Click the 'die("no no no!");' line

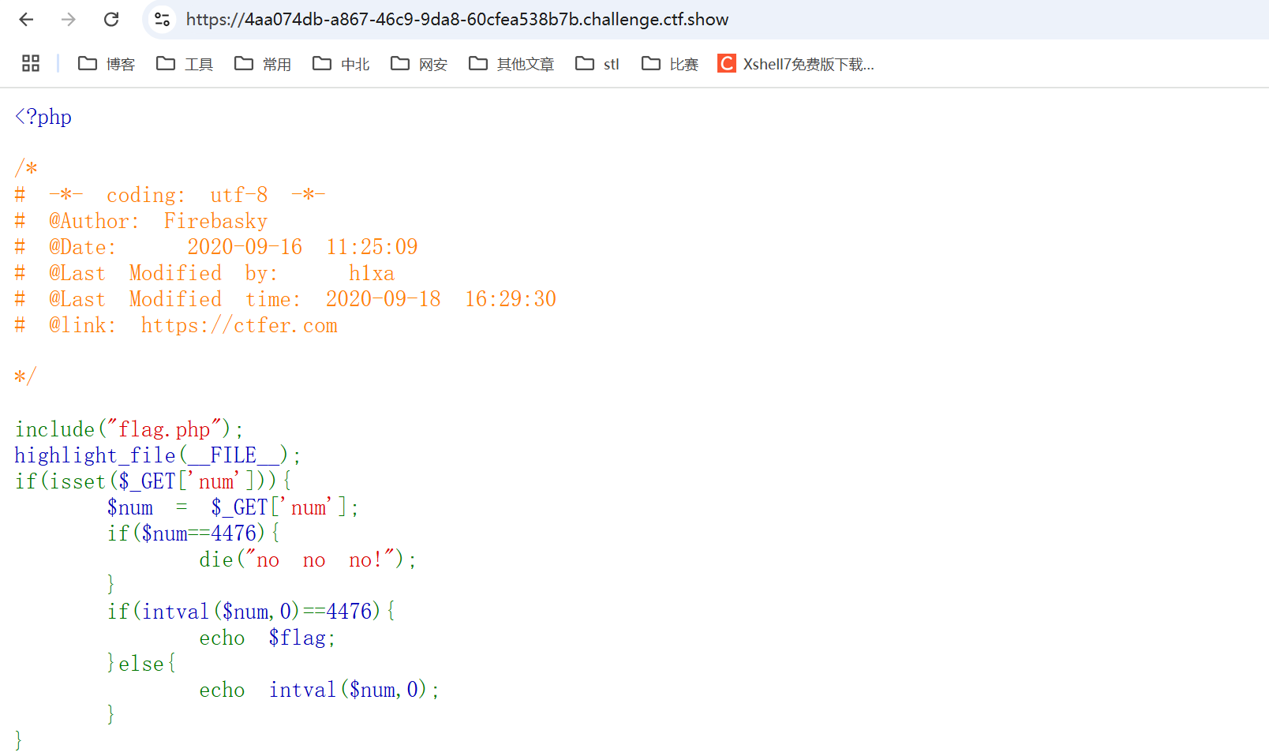308,560
